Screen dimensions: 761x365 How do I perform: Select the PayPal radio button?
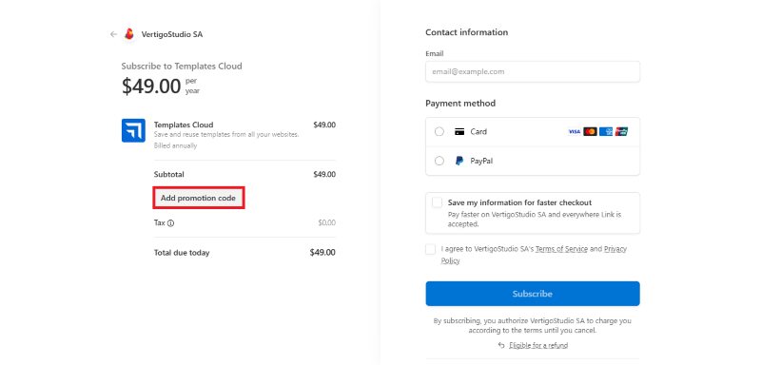click(439, 161)
